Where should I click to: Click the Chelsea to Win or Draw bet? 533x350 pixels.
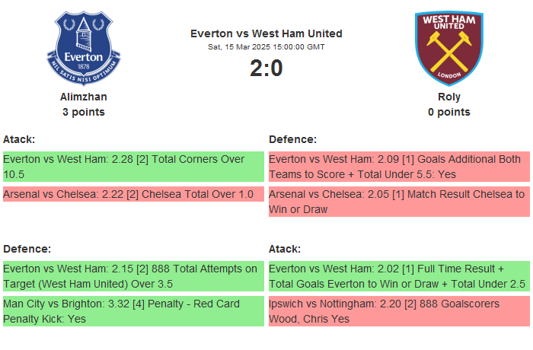click(x=399, y=202)
